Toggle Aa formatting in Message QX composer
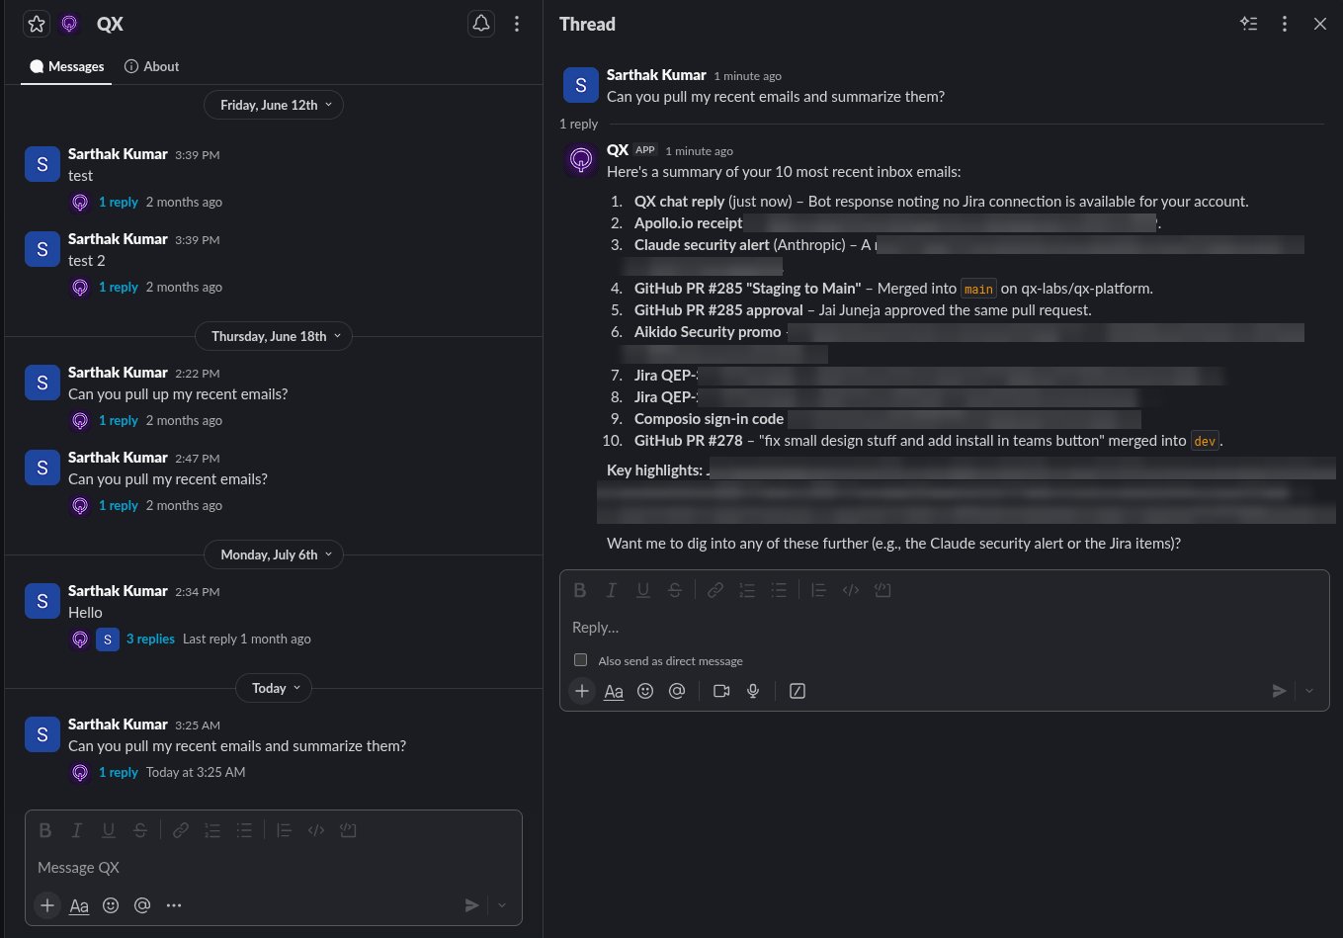1343x938 pixels. click(79, 905)
